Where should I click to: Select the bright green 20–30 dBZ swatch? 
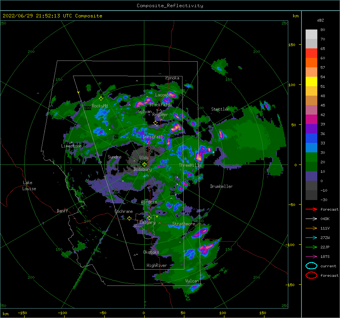[x=311, y=157]
